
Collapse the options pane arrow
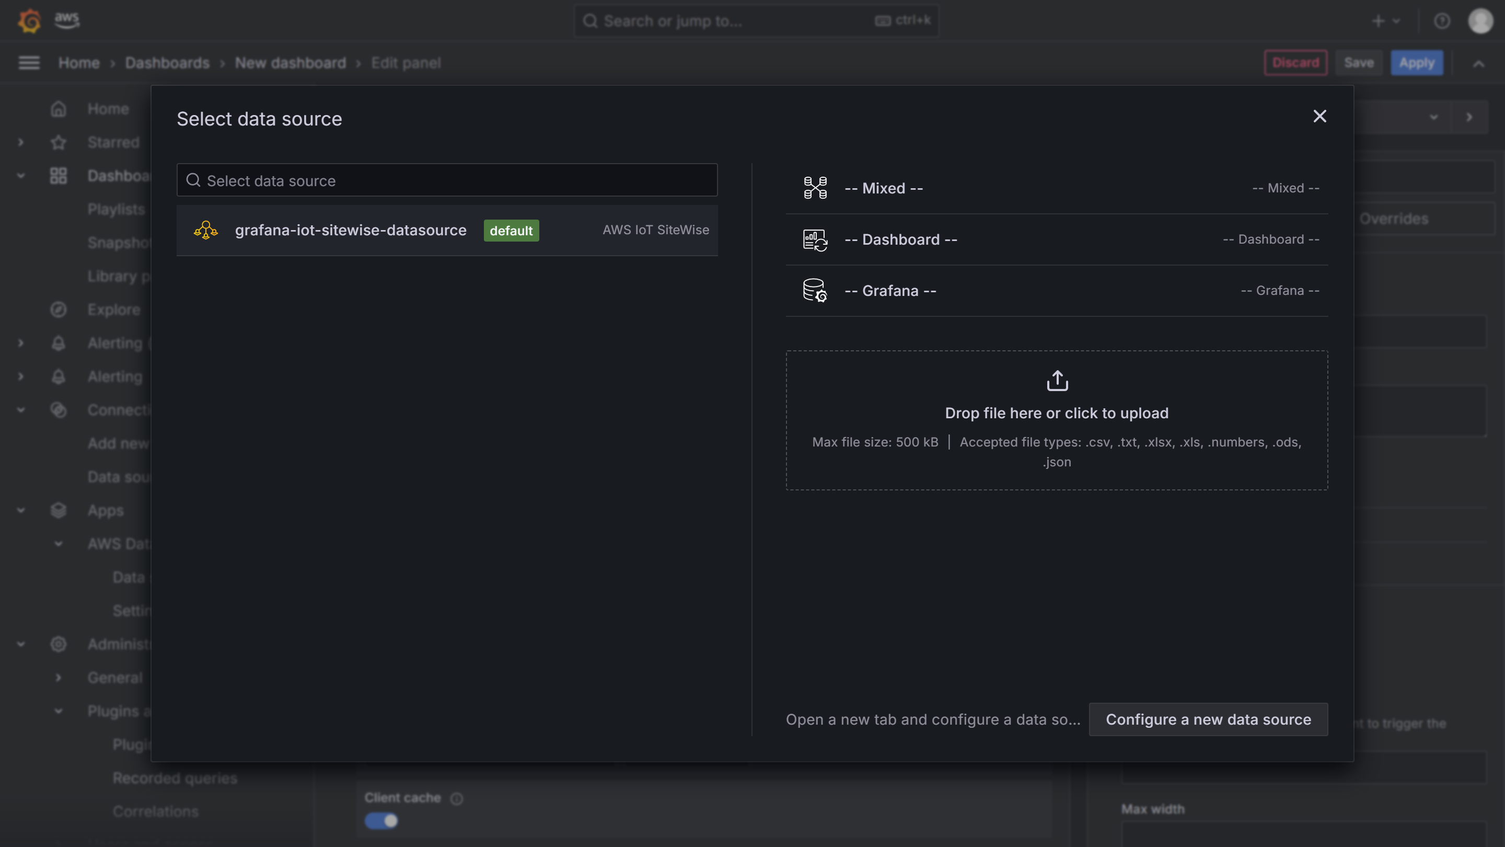click(1469, 117)
